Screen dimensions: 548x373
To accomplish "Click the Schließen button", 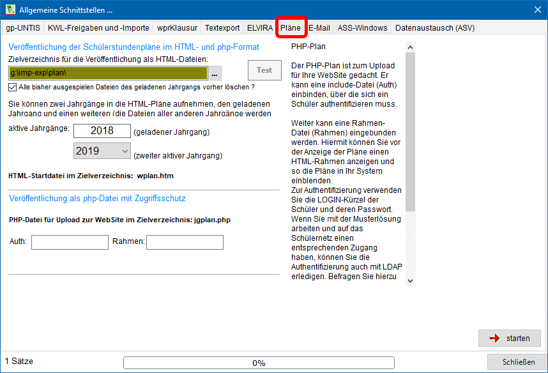I will click(518, 362).
